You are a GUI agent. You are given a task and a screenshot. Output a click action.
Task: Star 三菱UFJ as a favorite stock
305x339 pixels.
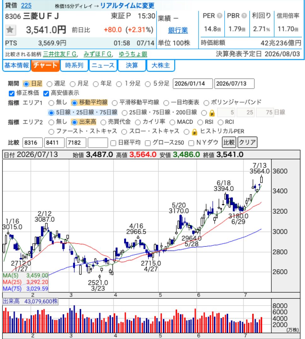[x=10, y=30]
